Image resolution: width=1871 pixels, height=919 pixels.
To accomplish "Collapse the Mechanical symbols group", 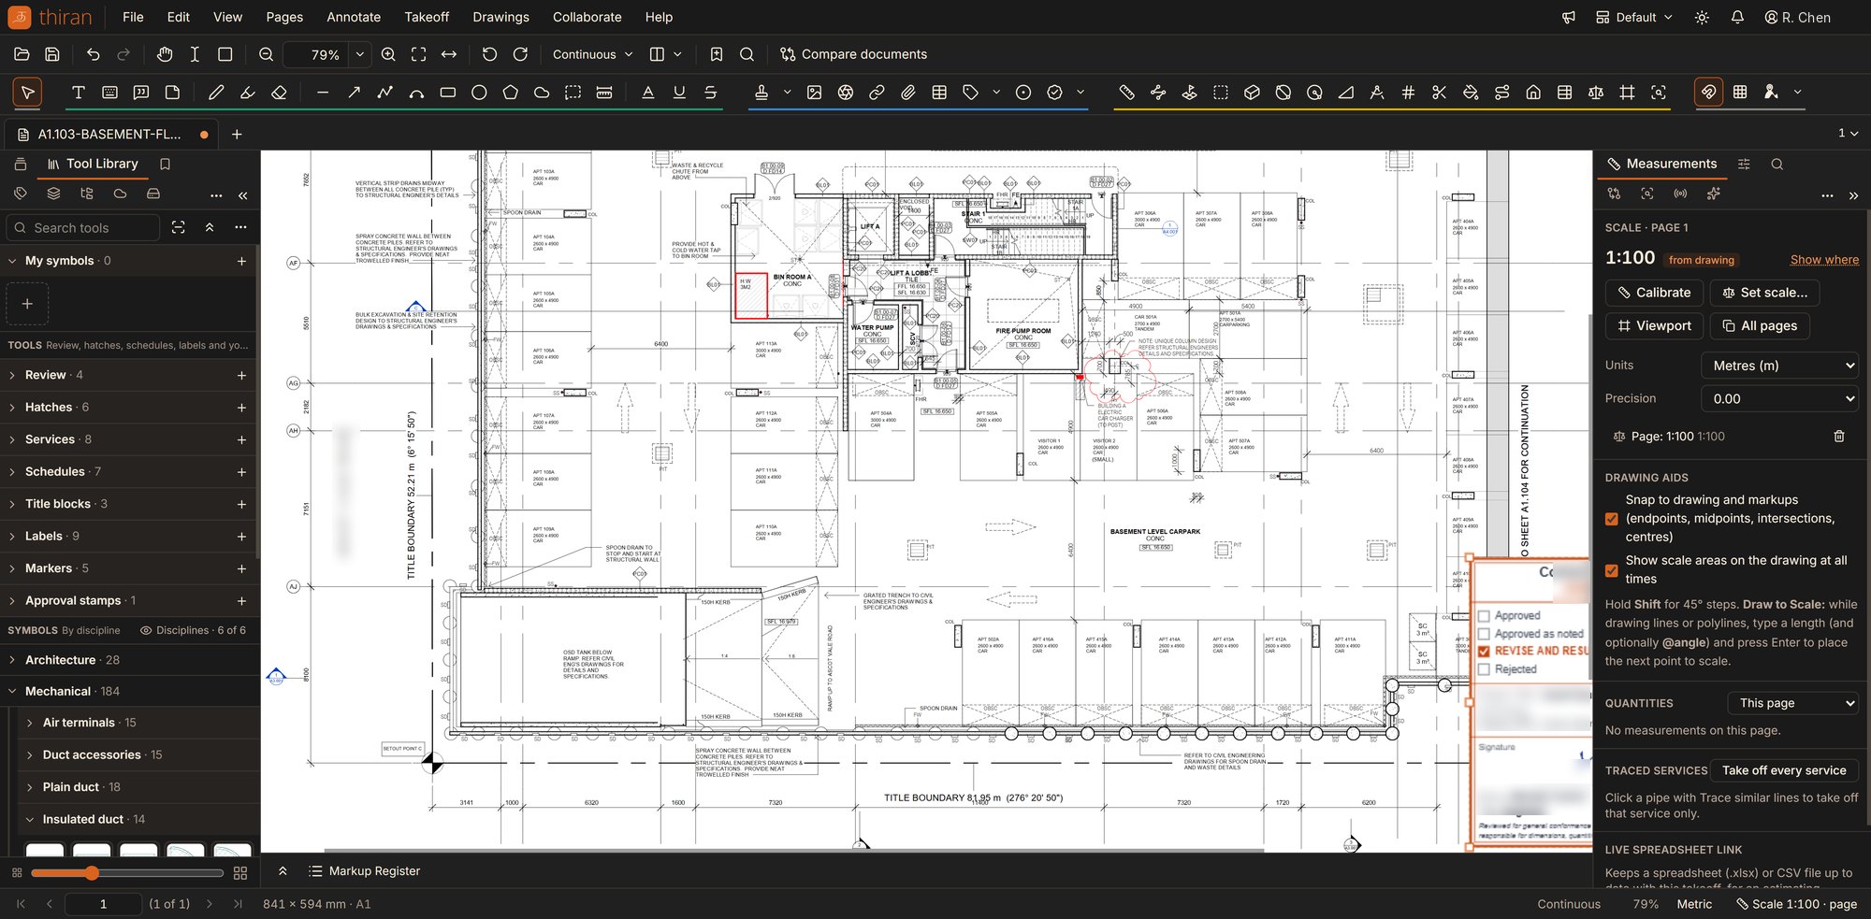I will [x=12, y=692].
